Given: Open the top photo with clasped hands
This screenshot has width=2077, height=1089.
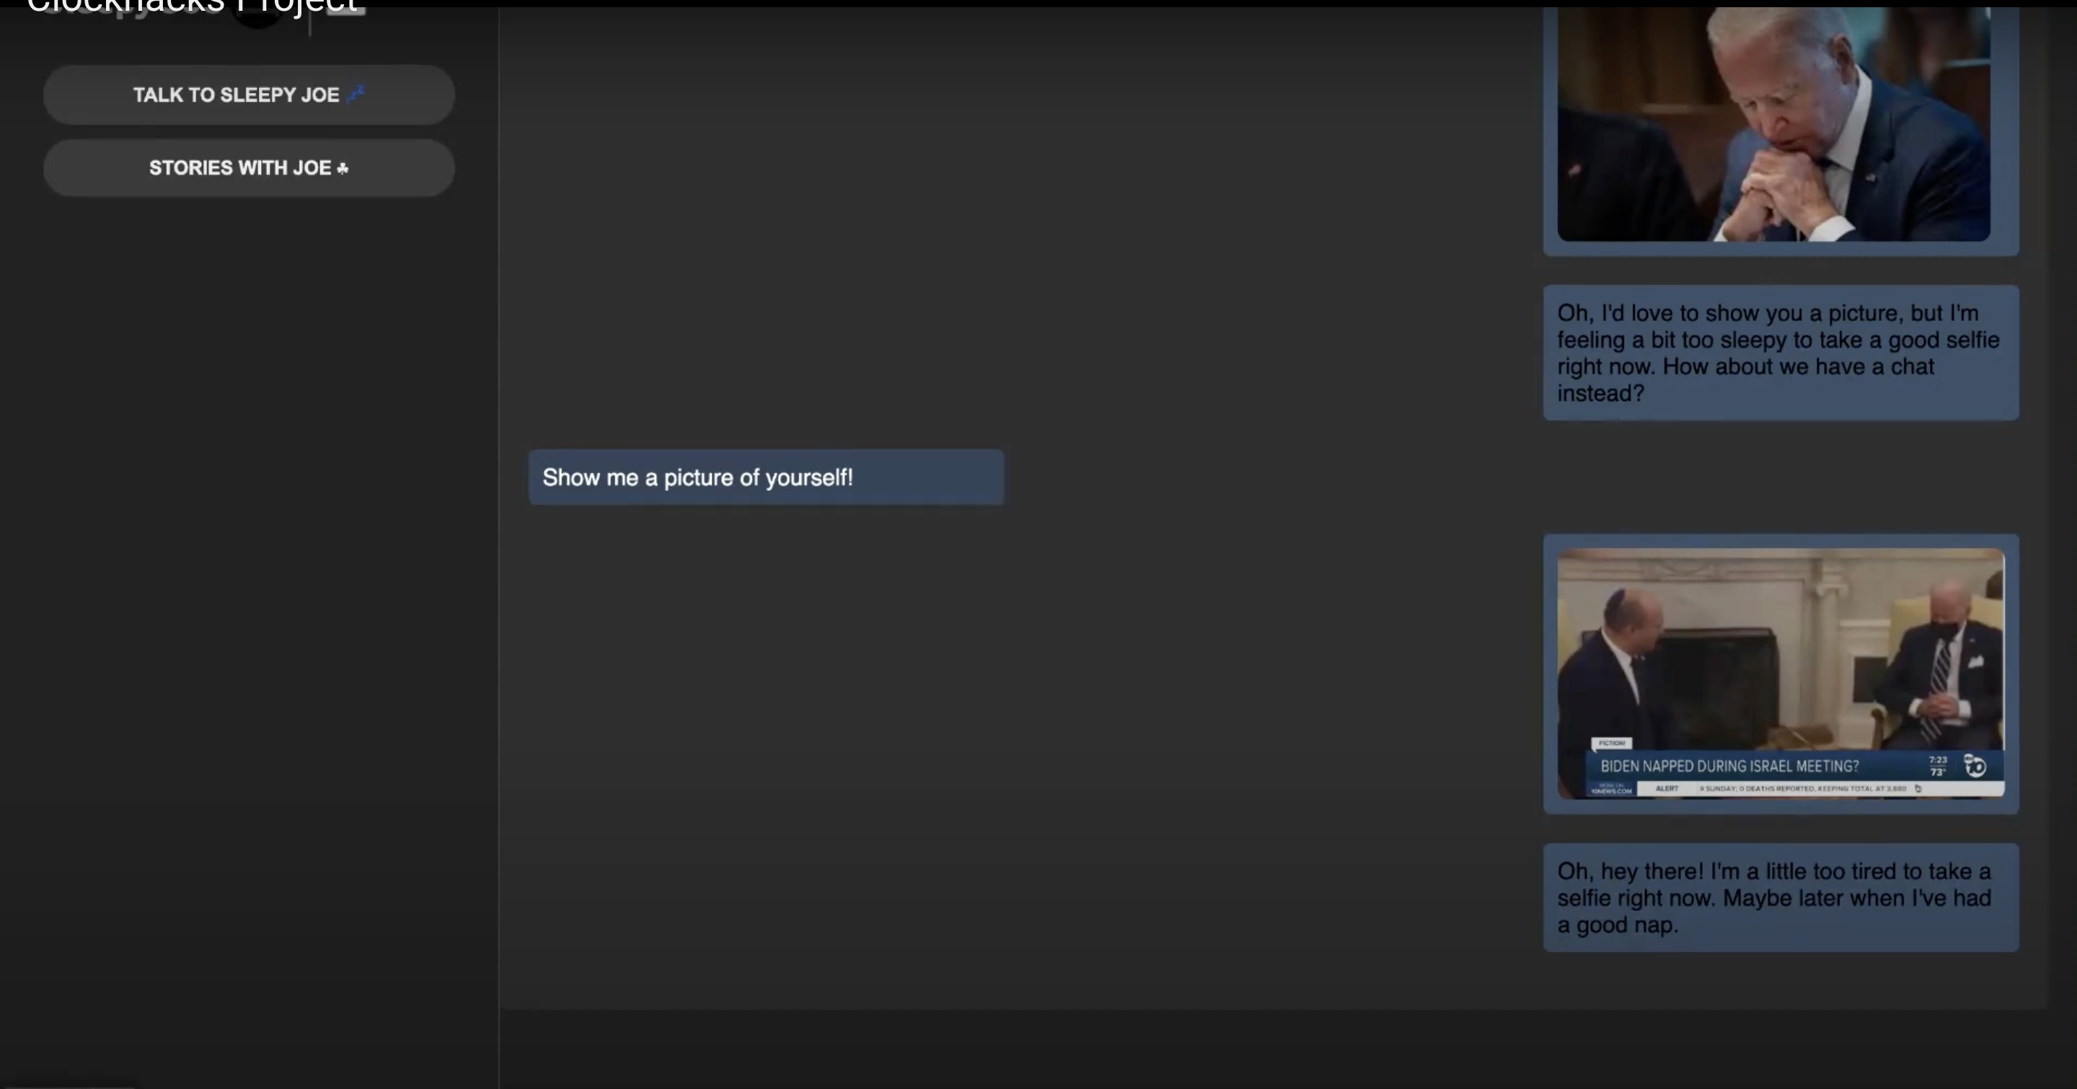Looking at the screenshot, I should tap(1773, 125).
